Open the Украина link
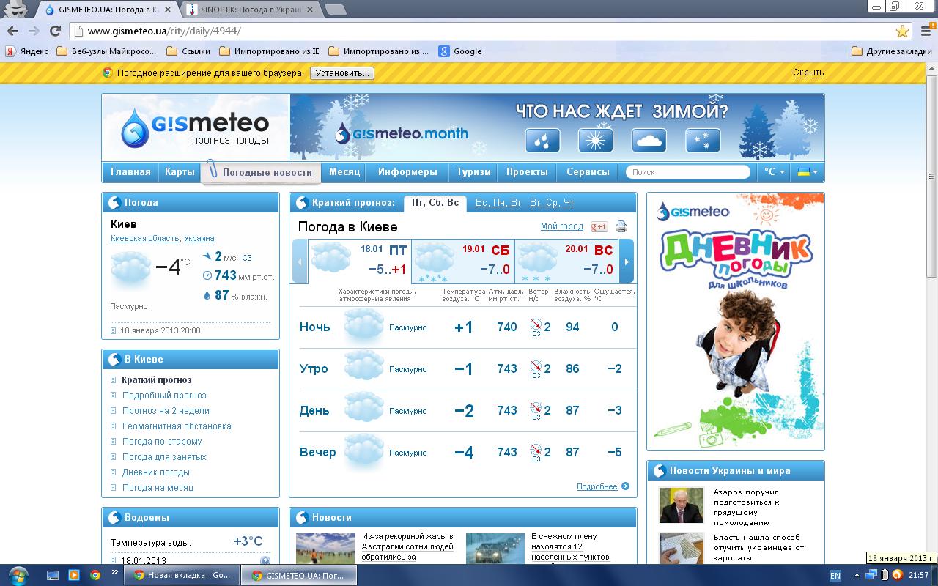The image size is (938, 586). point(199,239)
